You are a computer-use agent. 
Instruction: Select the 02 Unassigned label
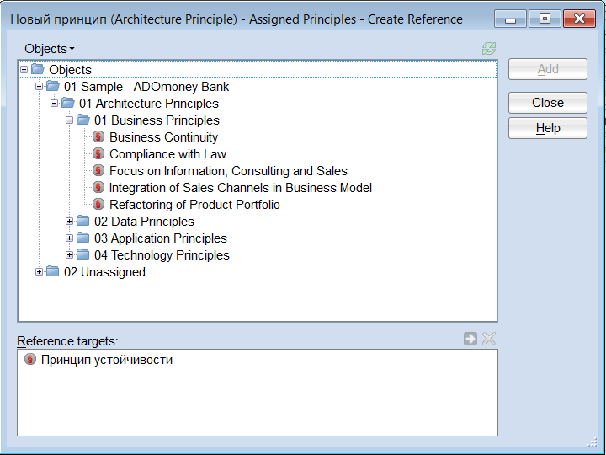(x=104, y=272)
